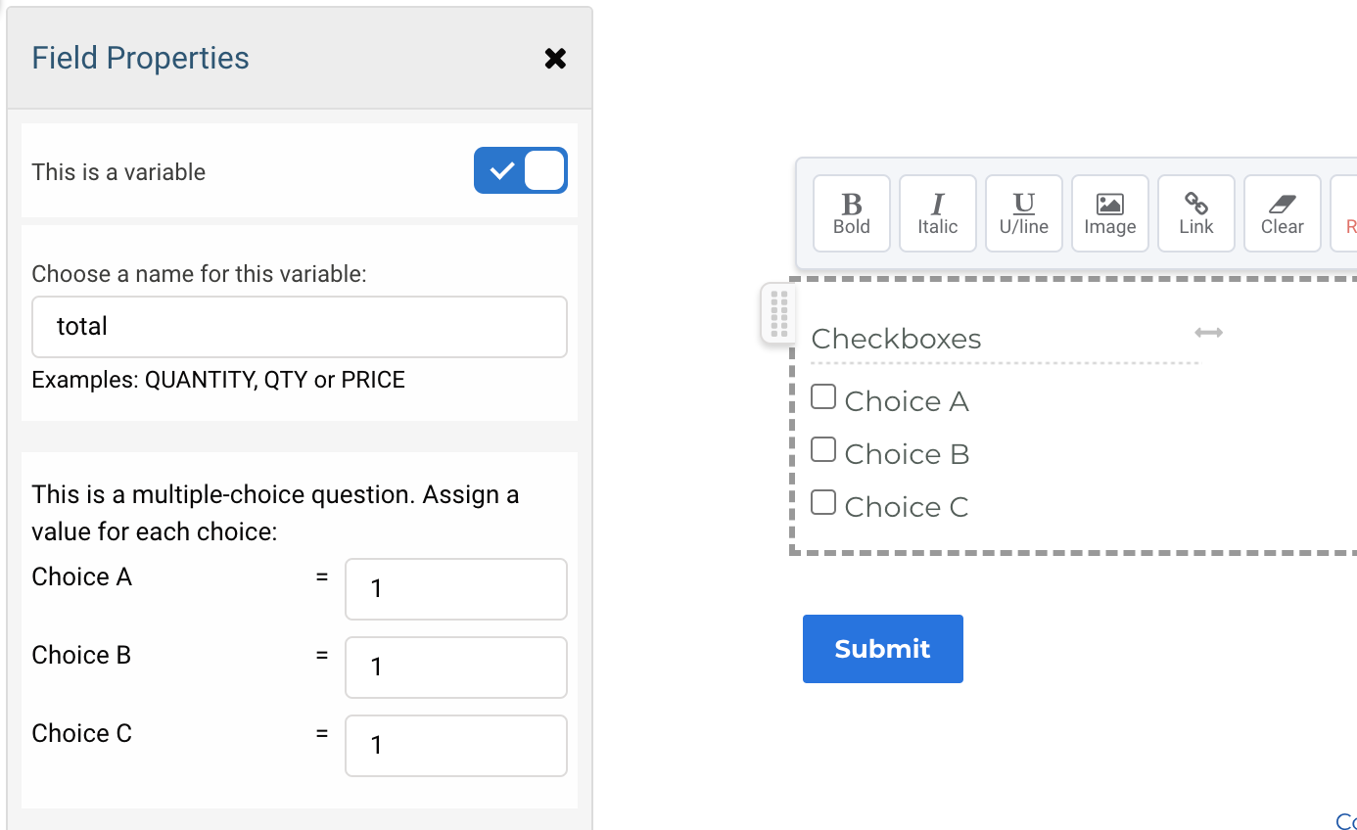Edit the value field for Choice C
1357x830 pixels.
(455, 745)
